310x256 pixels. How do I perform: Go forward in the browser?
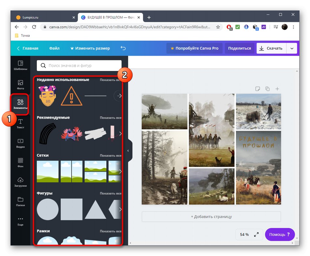point(25,27)
